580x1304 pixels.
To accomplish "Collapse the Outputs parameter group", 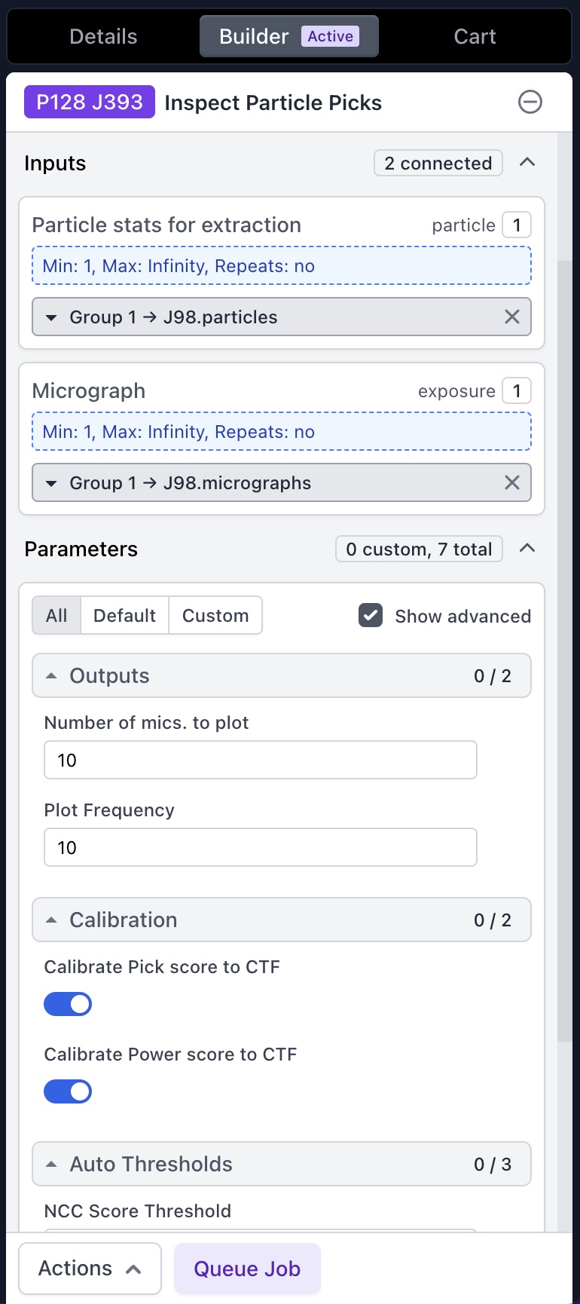I will 51,676.
